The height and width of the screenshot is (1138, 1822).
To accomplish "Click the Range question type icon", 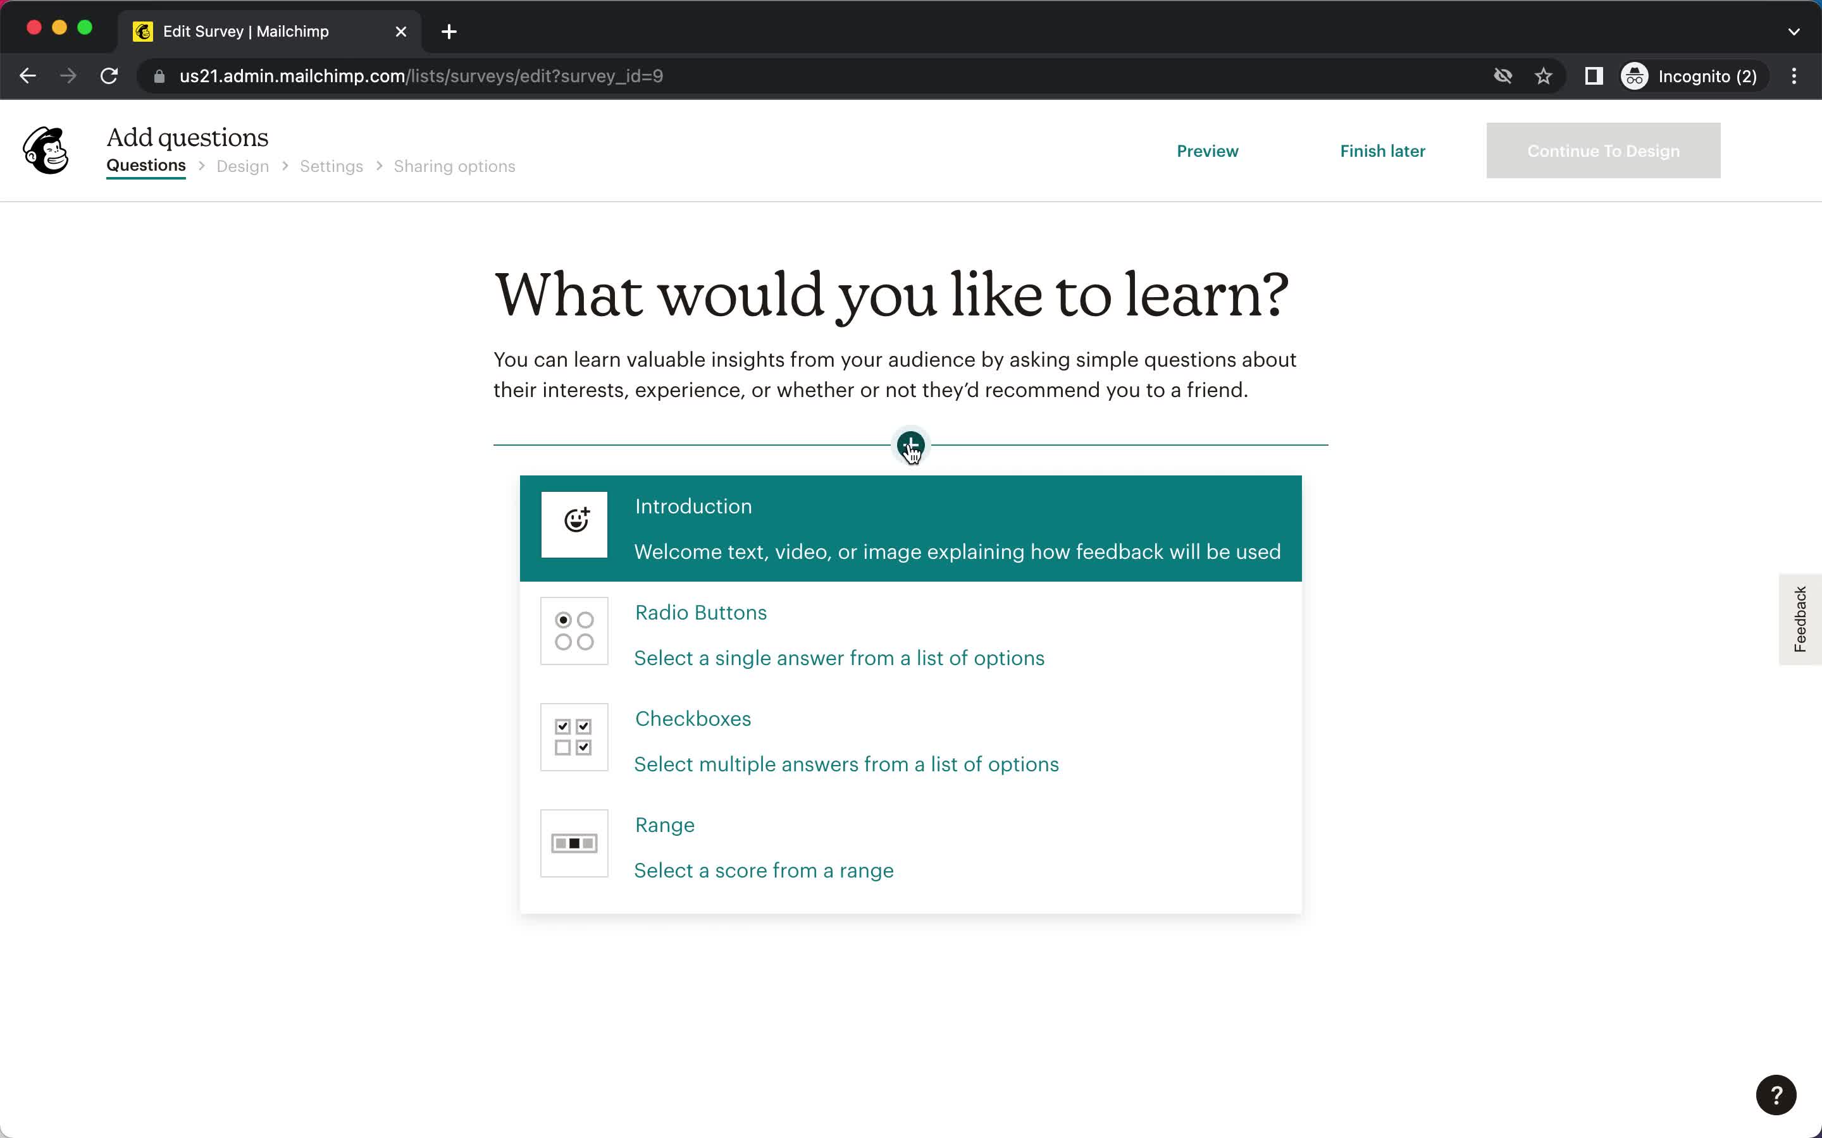I will click(573, 841).
